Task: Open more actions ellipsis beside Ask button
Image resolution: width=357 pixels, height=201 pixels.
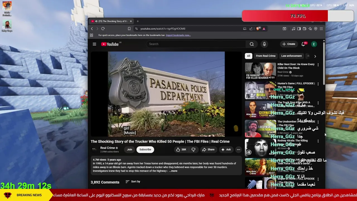Action: pyautogui.click(x=238, y=150)
